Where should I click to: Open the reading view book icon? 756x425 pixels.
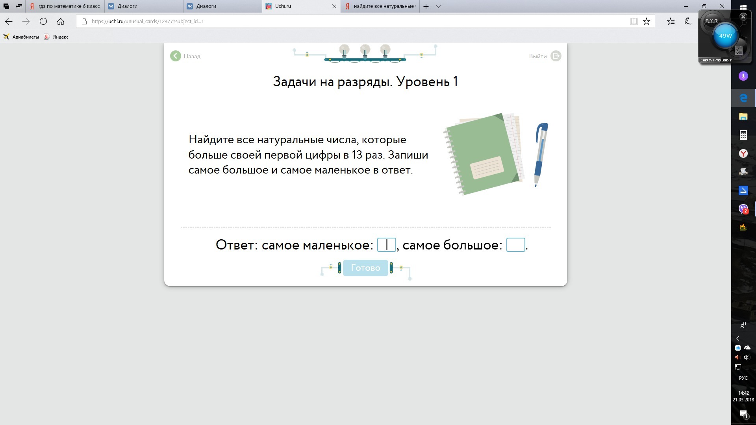634,22
